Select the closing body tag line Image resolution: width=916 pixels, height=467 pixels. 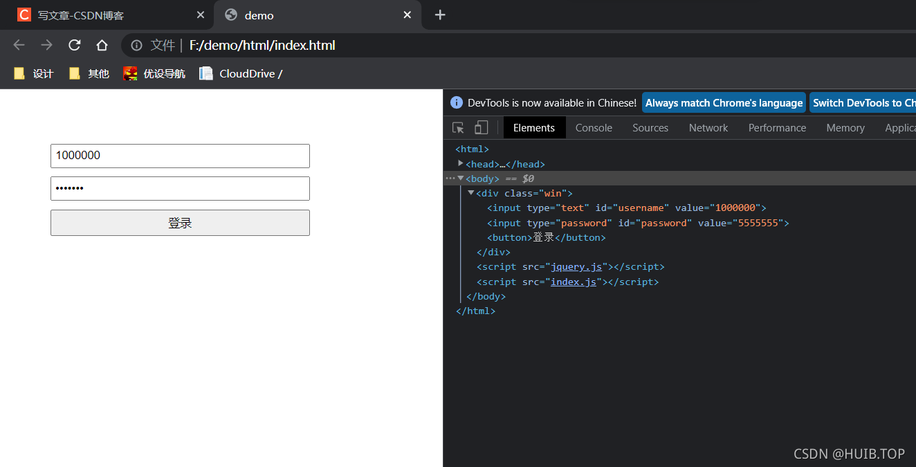coord(486,297)
